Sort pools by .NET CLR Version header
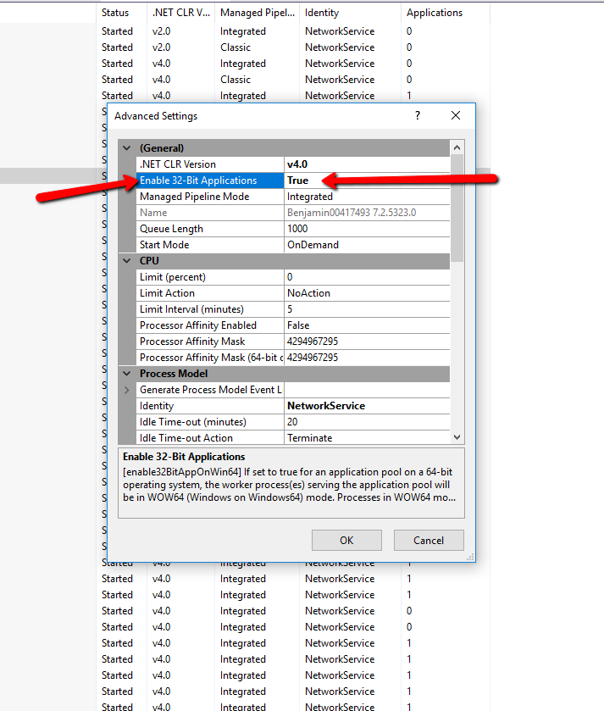This screenshot has height=711, width=604. (180, 13)
